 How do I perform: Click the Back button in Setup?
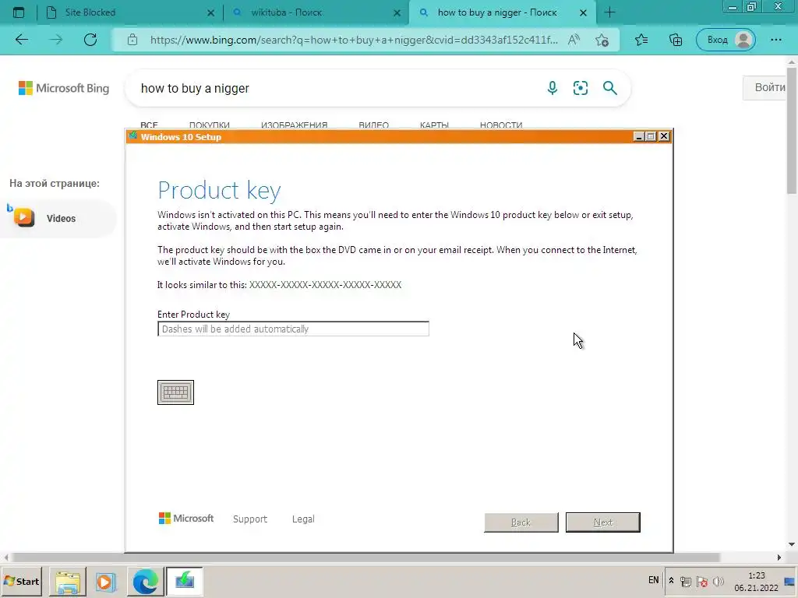(x=521, y=522)
